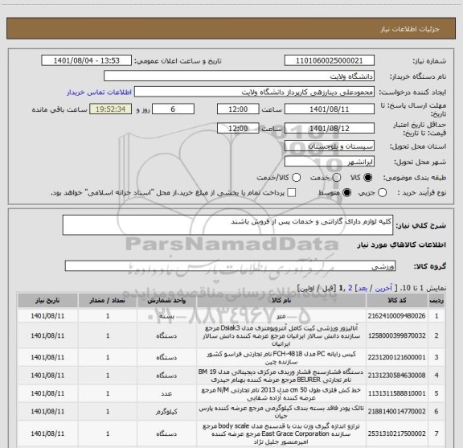Click the remaining days field showing 6

click(173, 109)
